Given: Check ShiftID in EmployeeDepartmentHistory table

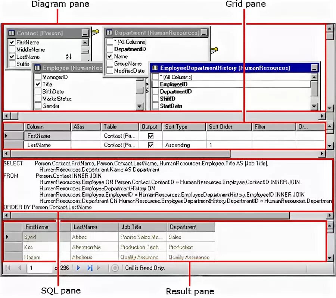Looking at the screenshot, I should coord(155,99).
